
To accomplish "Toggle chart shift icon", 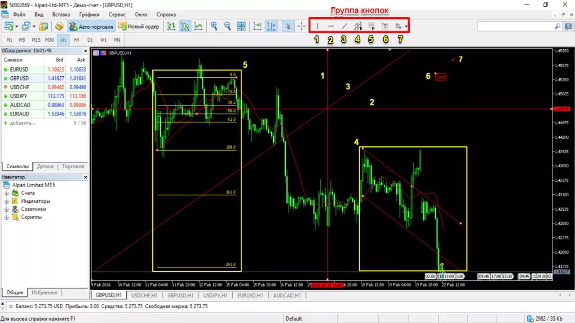I will click(271, 26).
